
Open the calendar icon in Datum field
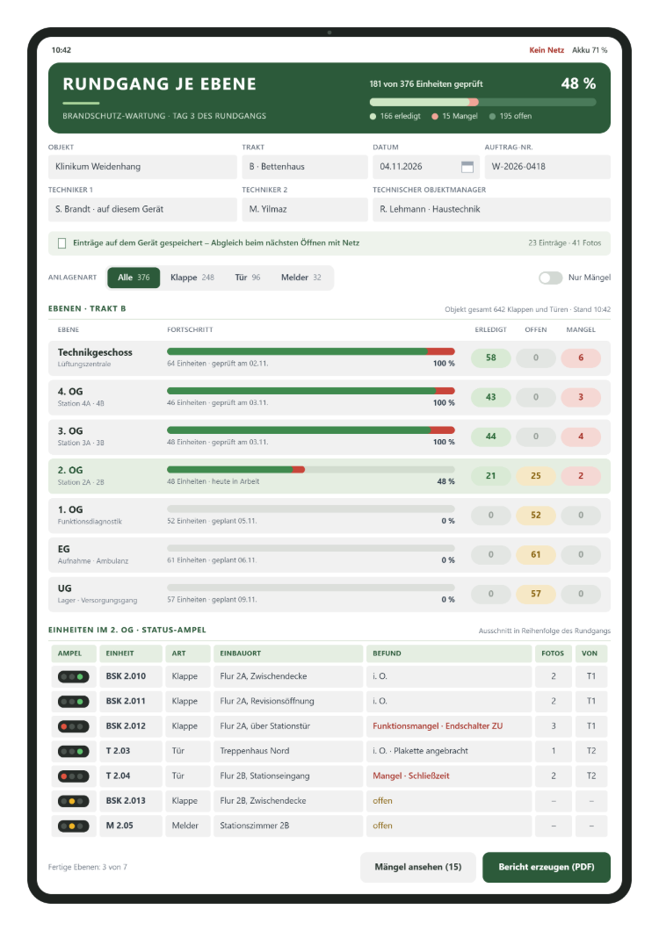467,167
